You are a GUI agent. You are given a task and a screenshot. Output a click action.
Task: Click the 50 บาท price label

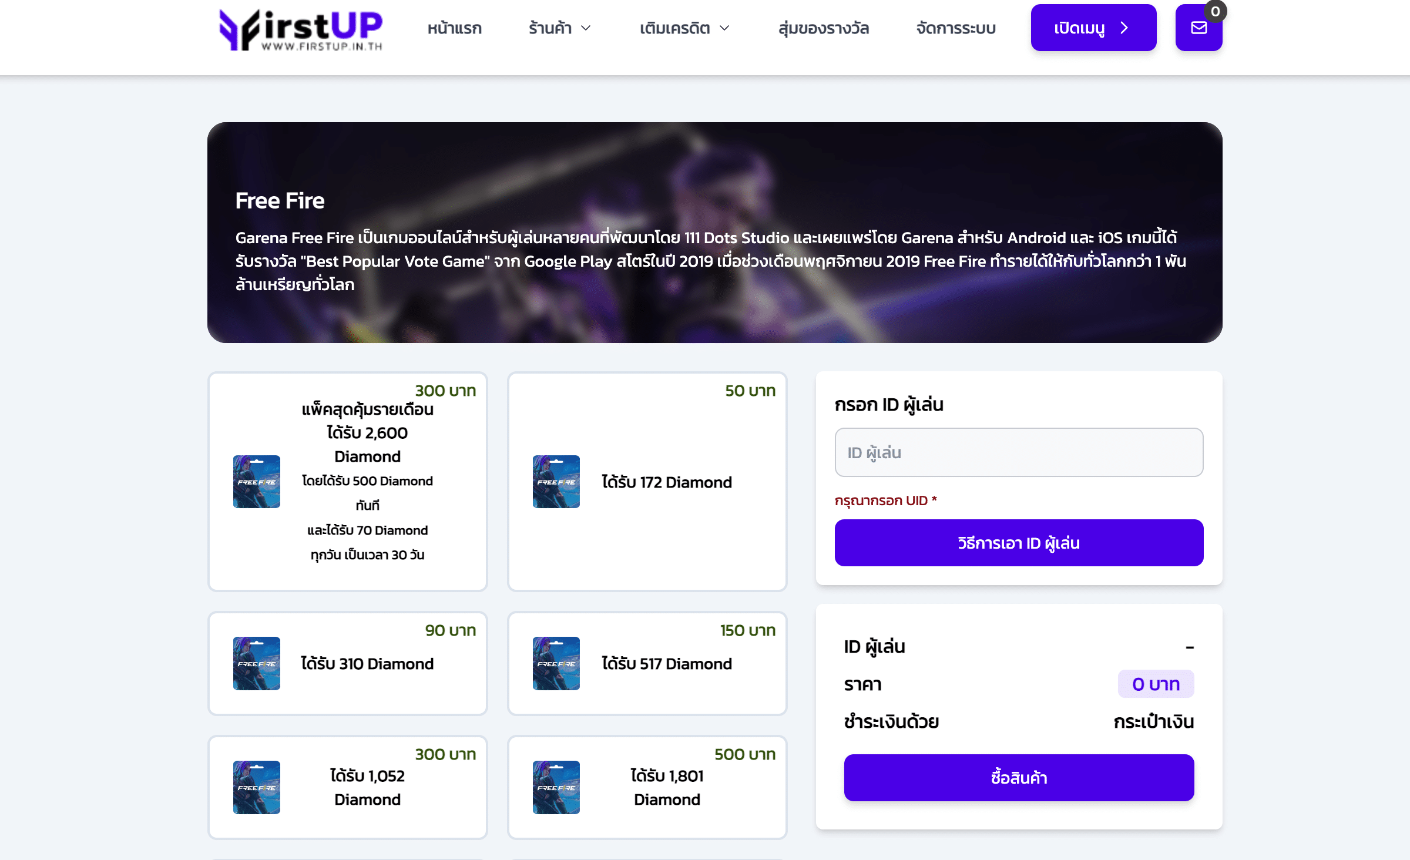tap(750, 391)
